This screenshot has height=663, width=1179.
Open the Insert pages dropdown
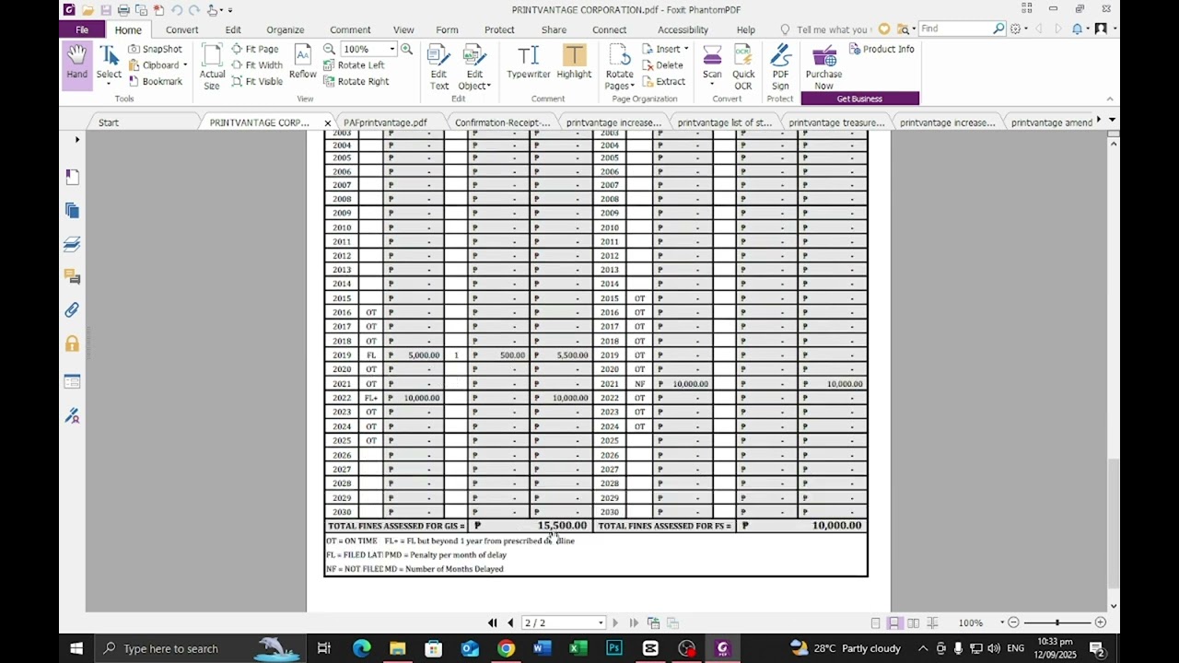[x=665, y=49]
